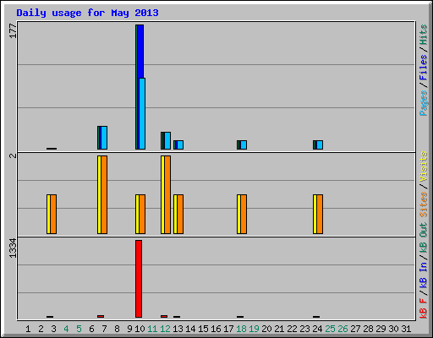
Task: Click the orange sites bar on day 7
Action: point(104,194)
